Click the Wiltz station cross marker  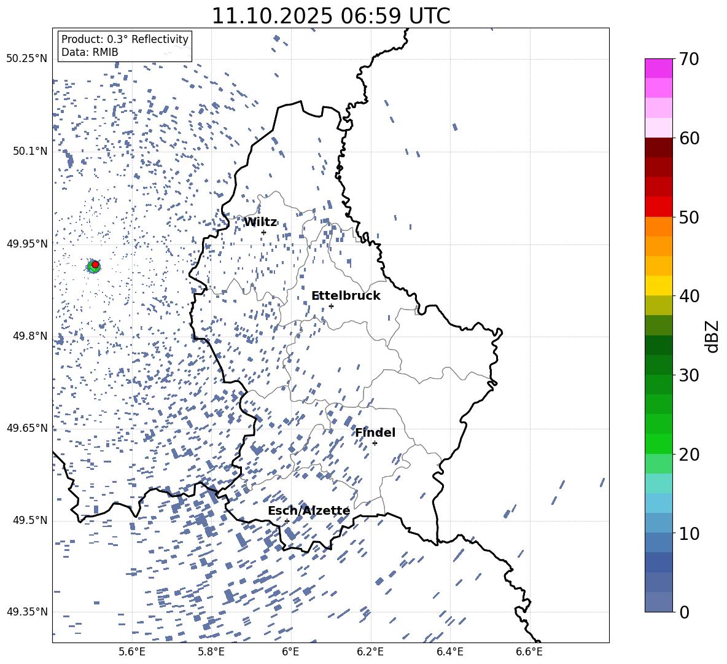(x=263, y=232)
